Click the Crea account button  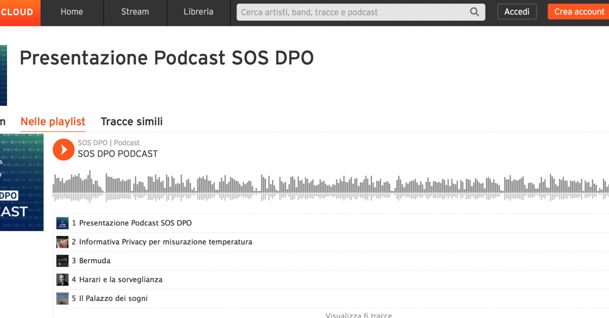[579, 12]
